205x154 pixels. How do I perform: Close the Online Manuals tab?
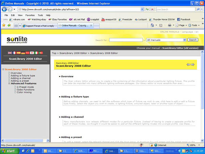click(x=91, y=26)
